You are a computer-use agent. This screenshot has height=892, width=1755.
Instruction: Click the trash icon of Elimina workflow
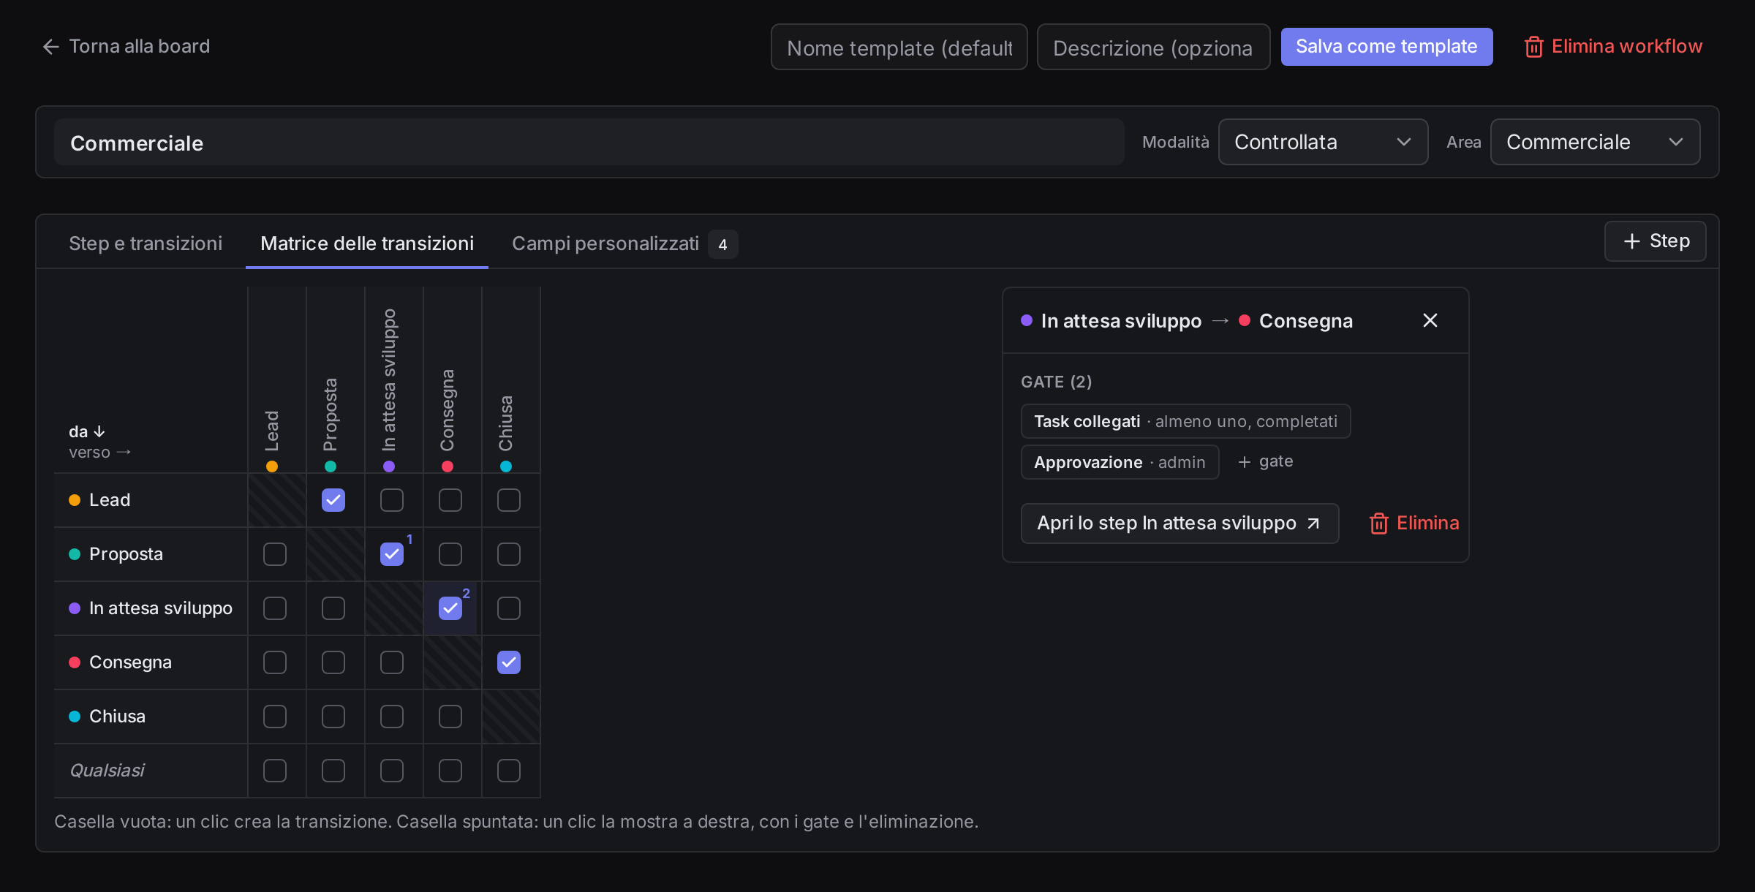[x=1533, y=47]
